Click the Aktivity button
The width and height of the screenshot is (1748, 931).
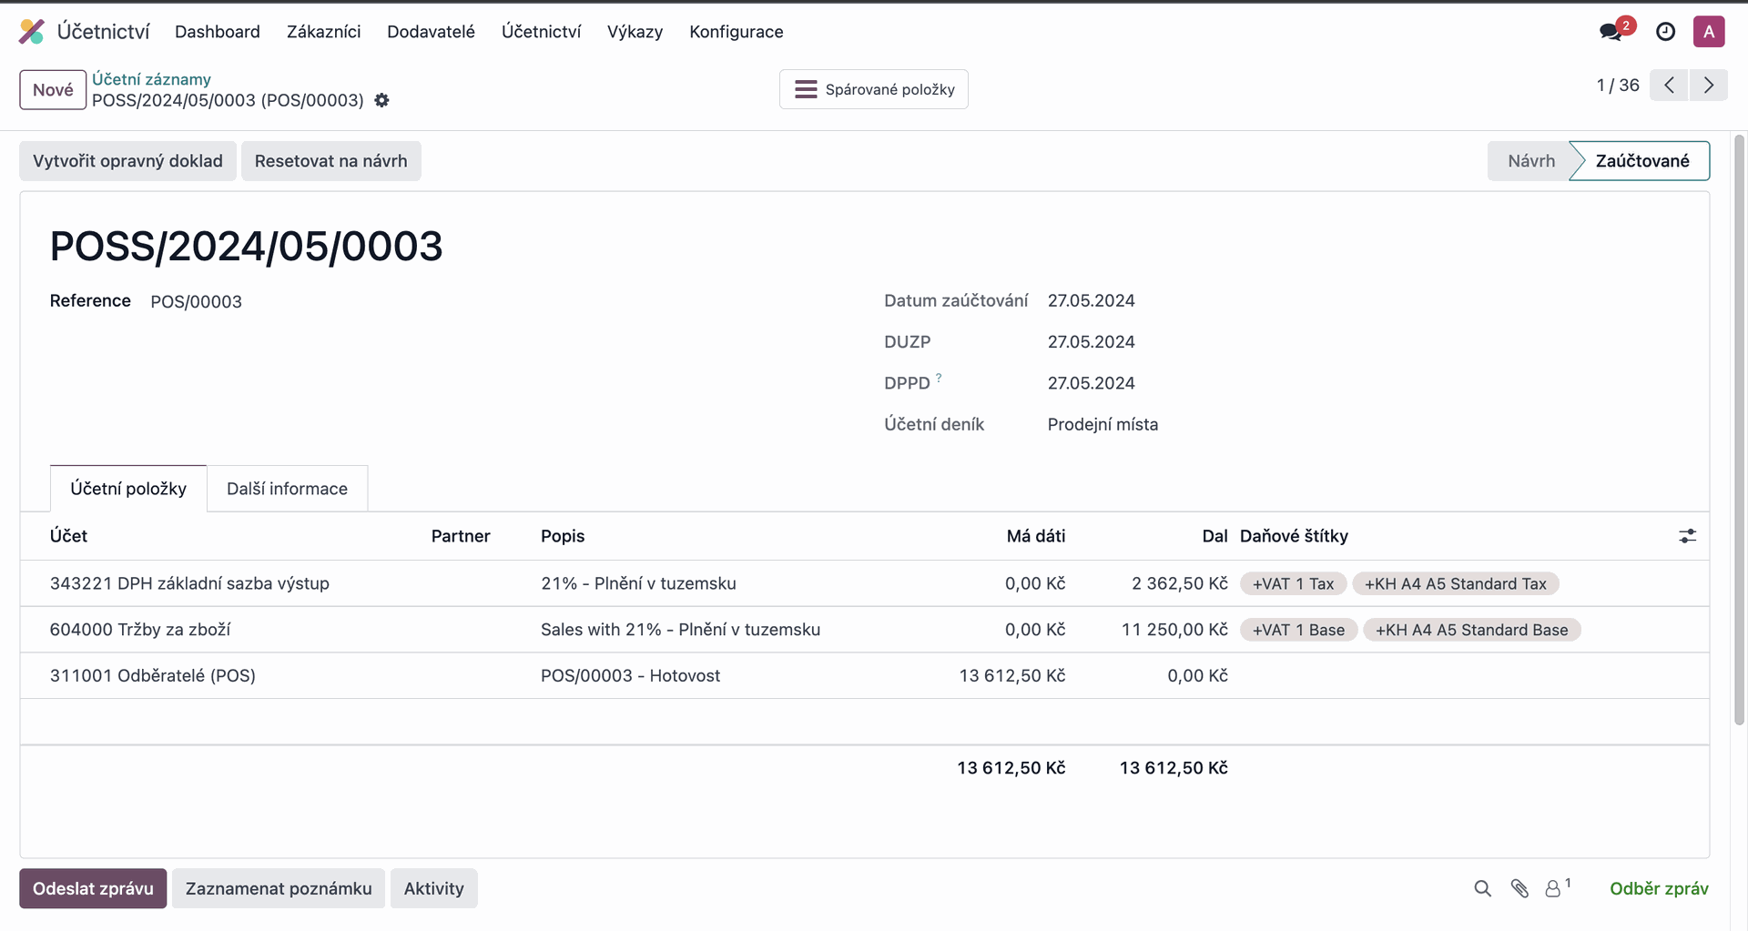(x=434, y=888)
